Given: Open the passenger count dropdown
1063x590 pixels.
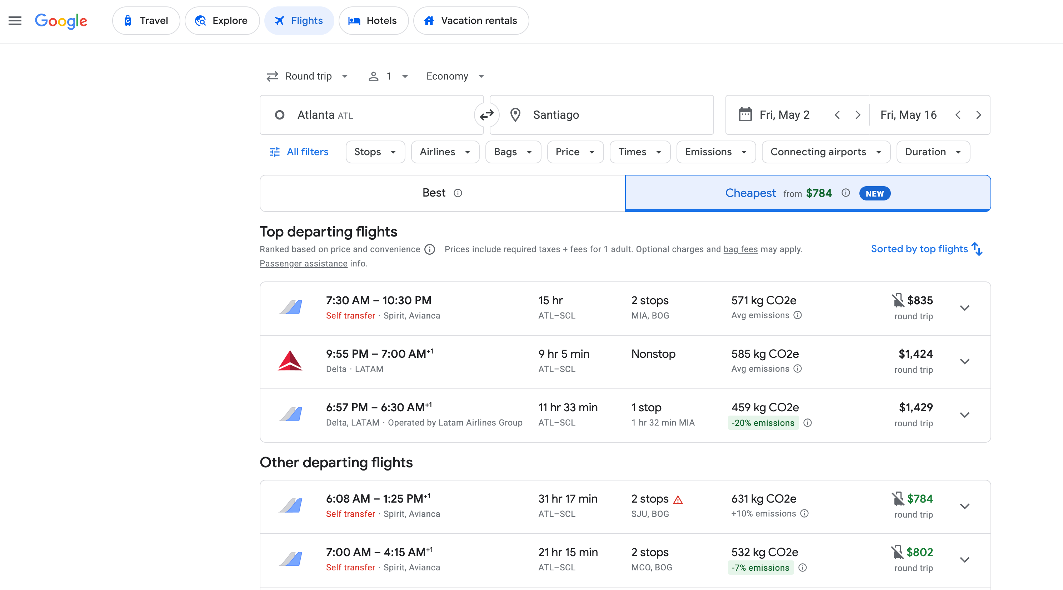Looking at the screenshot, I should click(x=388, y=76).
